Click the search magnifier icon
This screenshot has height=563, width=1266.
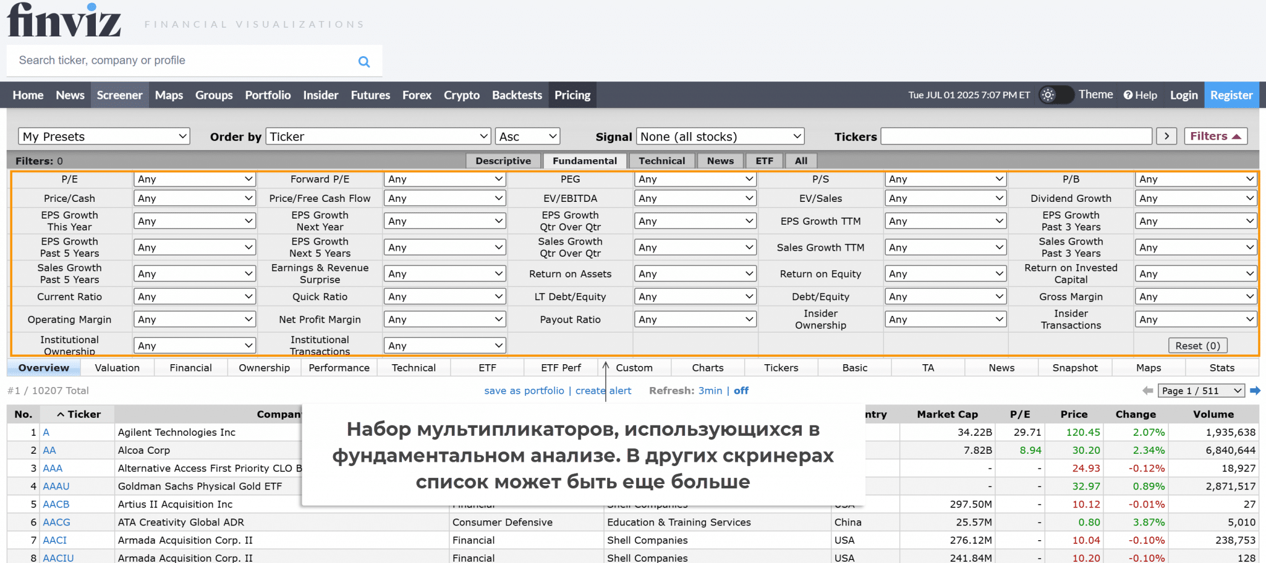click(364, 62)
